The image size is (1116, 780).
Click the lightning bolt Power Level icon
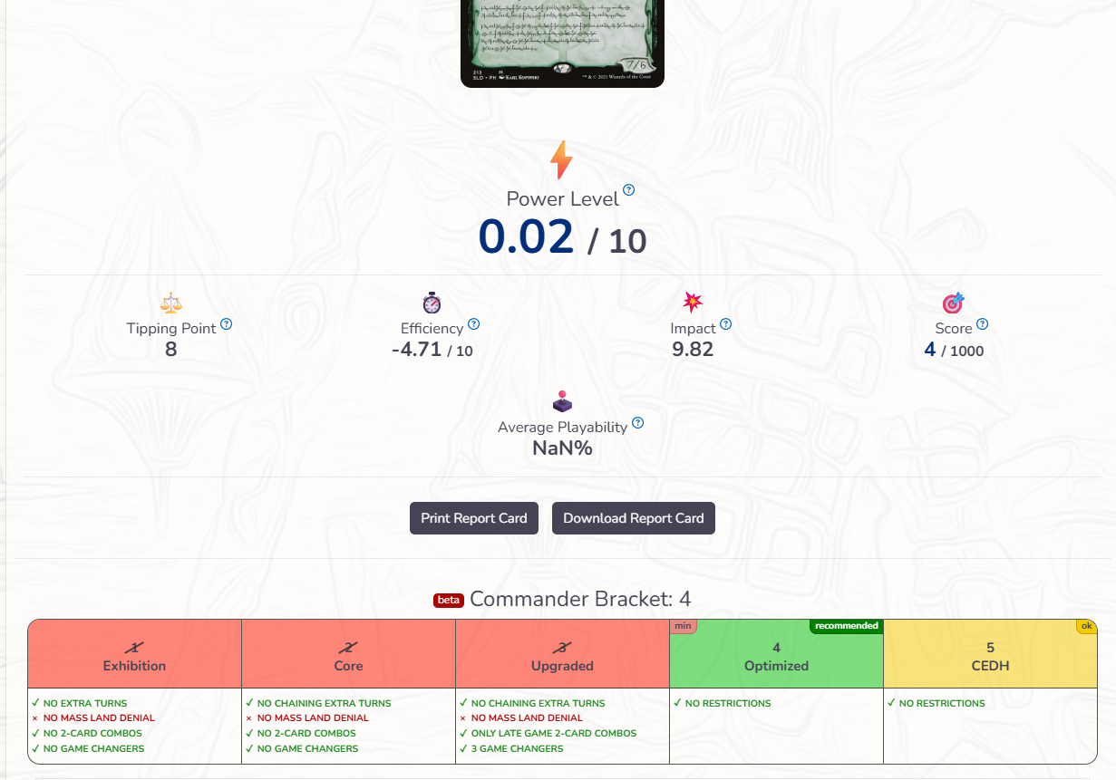click(562, 160)
